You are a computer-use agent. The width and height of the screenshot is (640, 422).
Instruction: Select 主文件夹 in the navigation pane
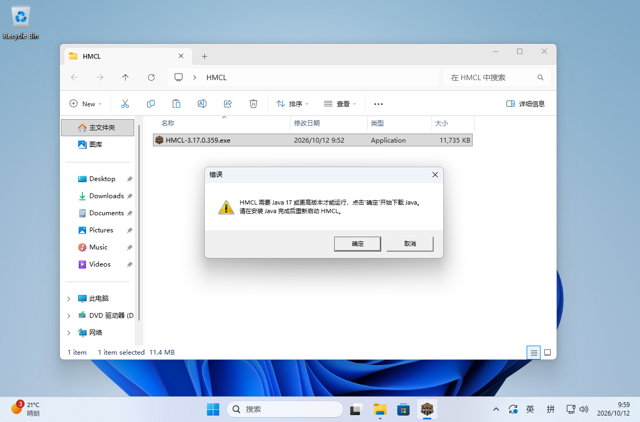pos(97,128)
